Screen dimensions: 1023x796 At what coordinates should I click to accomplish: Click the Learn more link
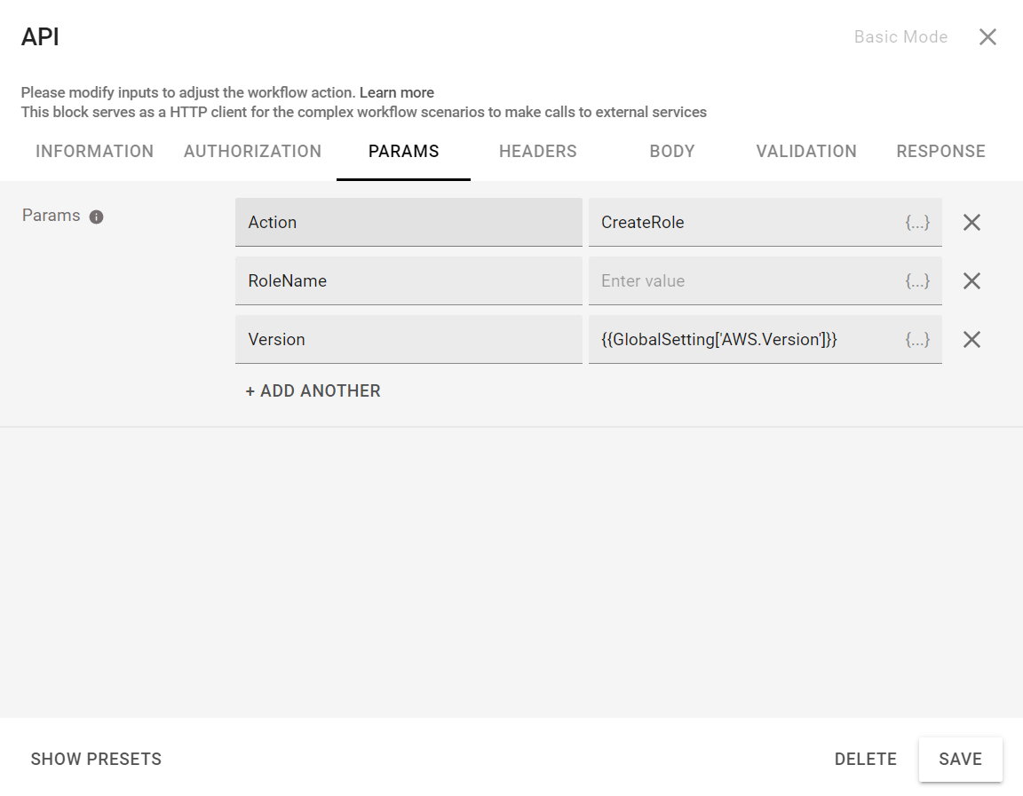coord(396,93)
